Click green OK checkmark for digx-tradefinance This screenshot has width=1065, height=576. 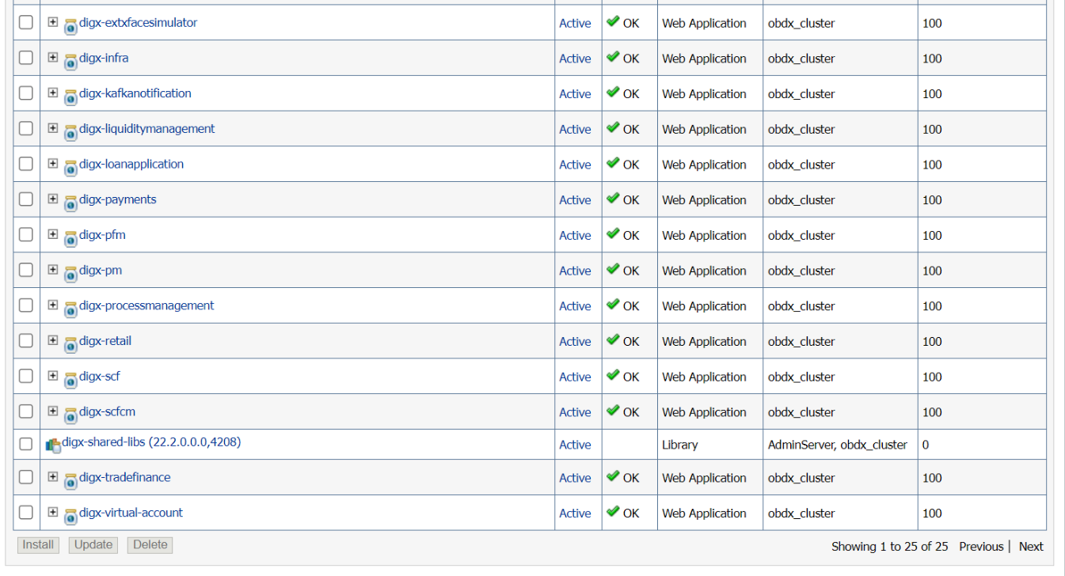(x=613, y=476)
